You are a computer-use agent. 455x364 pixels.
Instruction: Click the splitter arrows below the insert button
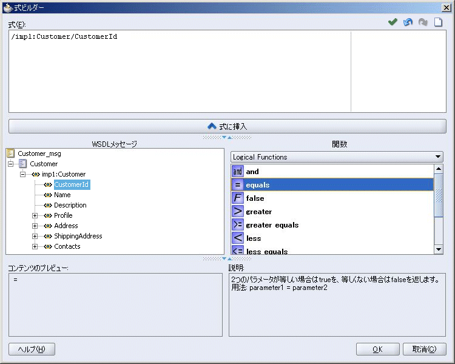pos(227,137)
